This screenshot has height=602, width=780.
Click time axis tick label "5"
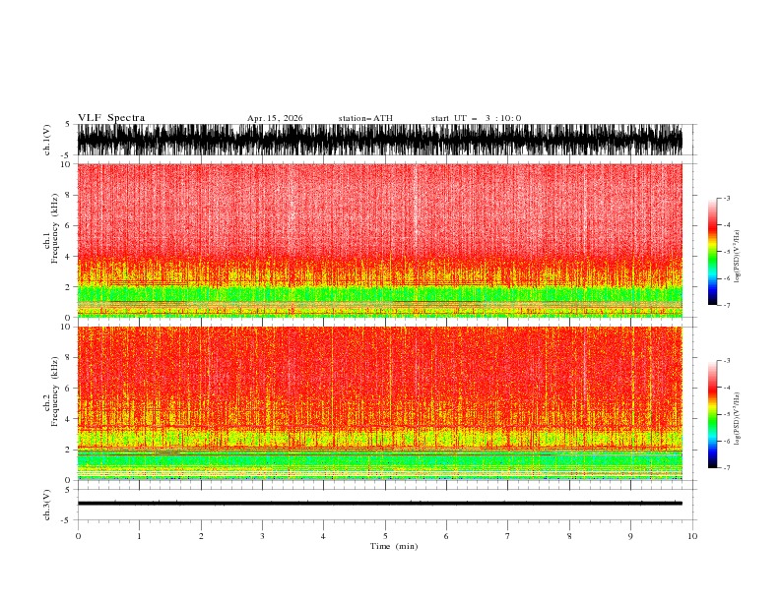click(x=385, y=536)
